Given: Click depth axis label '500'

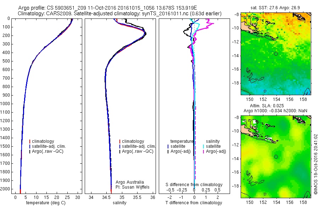Looking at the screenshot, I should pos(6,61).
